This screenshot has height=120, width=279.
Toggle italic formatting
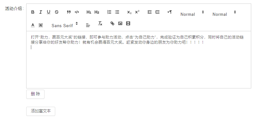(x=41, y=12)
